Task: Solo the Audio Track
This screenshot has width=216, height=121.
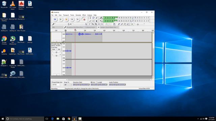Action: (x=59, y=49)
